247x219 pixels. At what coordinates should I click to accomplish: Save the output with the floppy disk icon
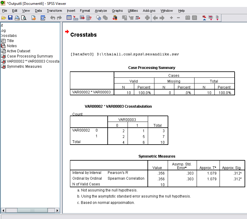[x=10, y=18]
